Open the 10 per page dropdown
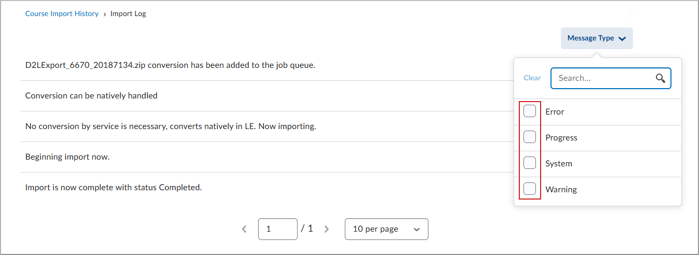Screen dimensions: 699x255 pyautogui.click(x=386, y=229)
